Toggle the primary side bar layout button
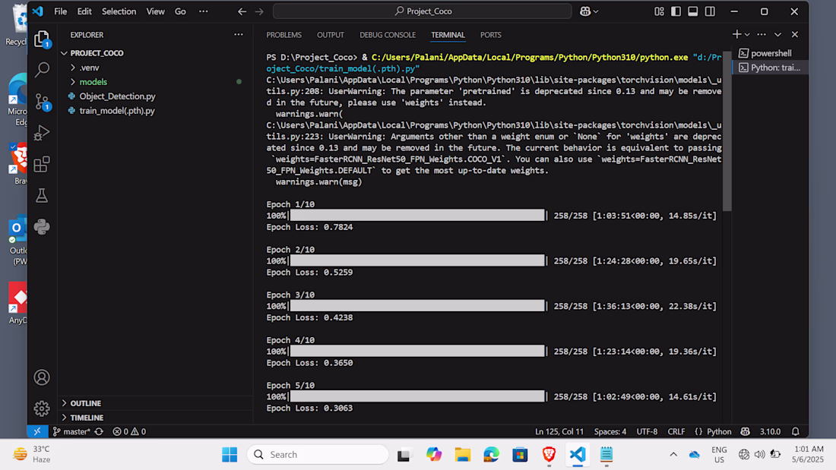This screenshot has width=836, height=470. 676,11
